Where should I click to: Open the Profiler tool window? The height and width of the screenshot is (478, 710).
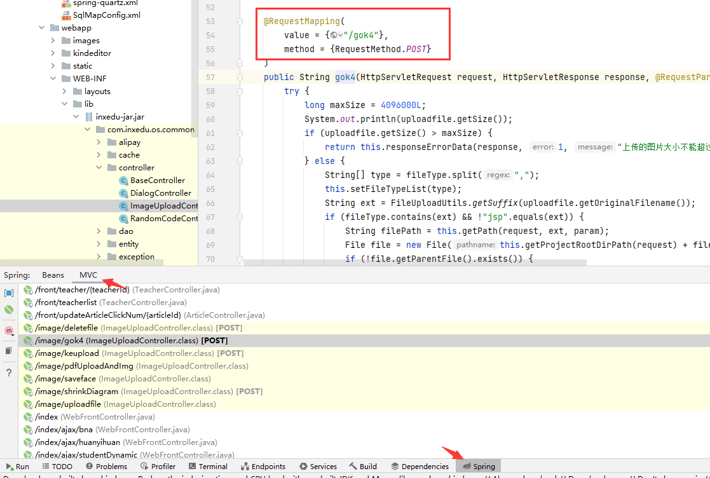pos(158,466)
